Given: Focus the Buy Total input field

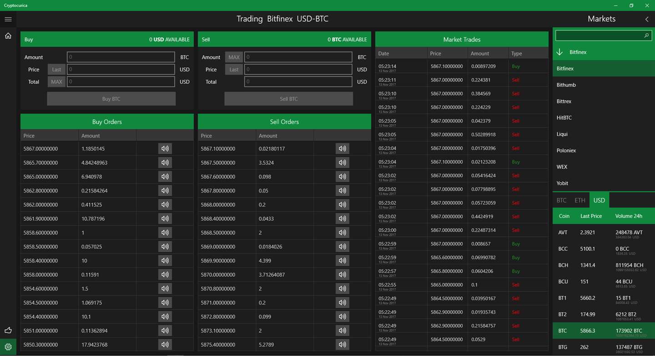Looking at the screenshot, I should (121, 81).
